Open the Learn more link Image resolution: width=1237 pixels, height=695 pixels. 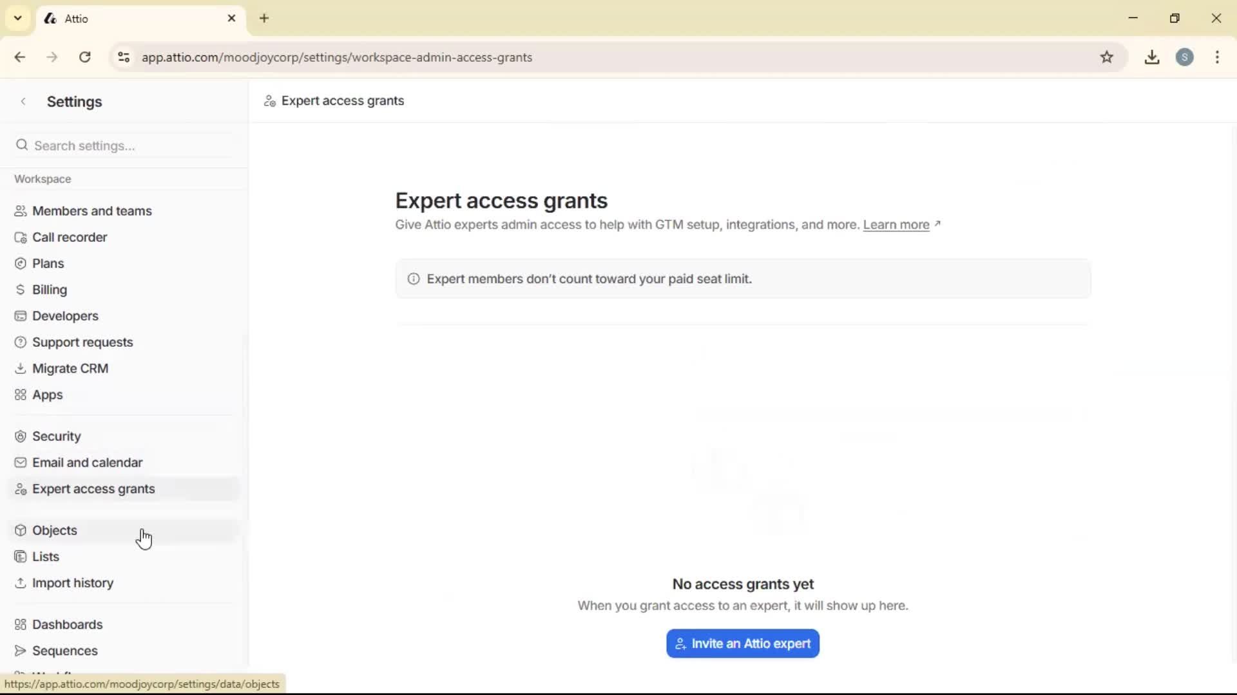[897, 225]
